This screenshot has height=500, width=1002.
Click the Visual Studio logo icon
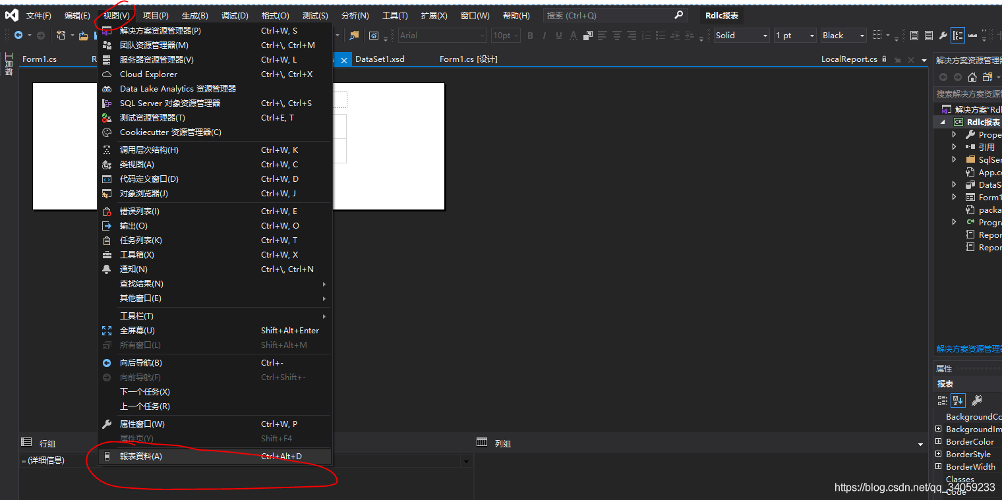[11, 14]
